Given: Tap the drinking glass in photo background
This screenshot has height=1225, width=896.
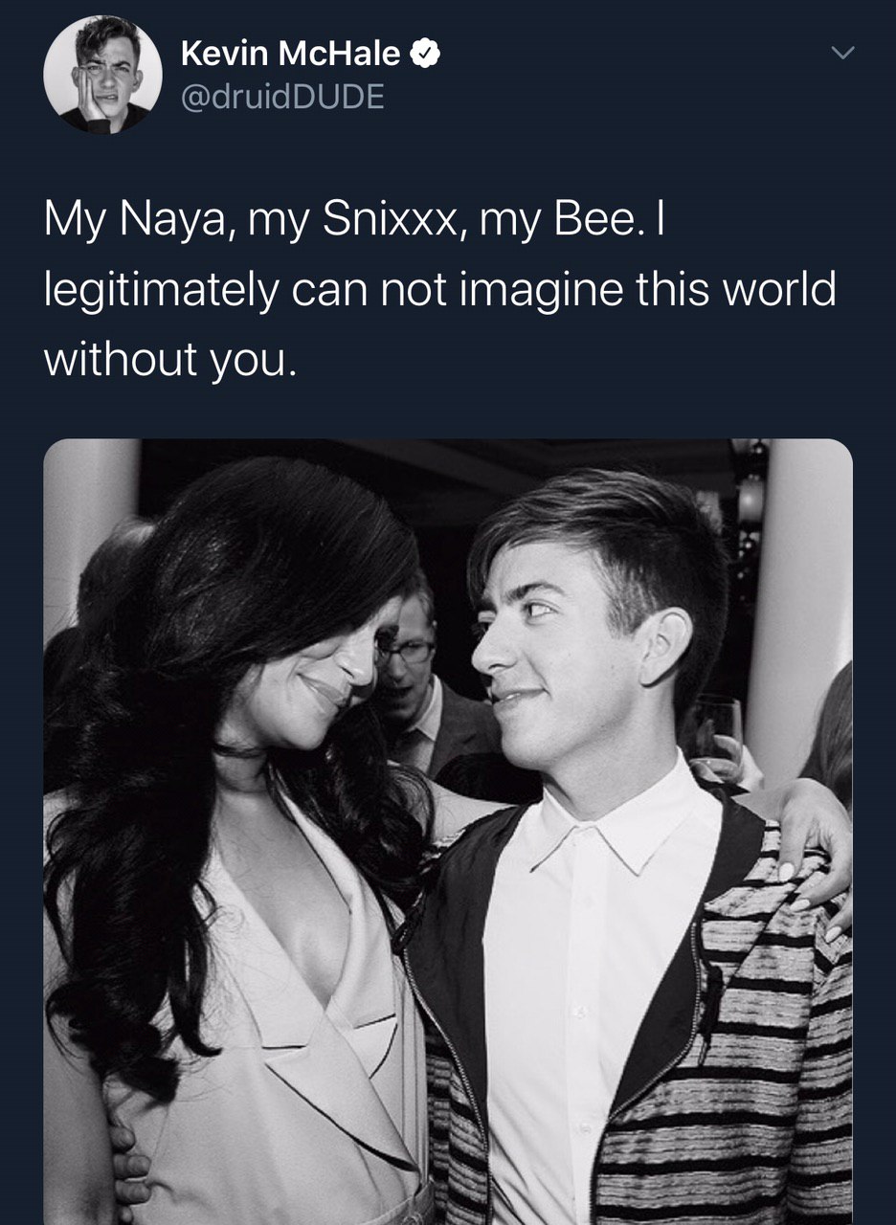Looking at the screenshot, I should click(716, 725).
